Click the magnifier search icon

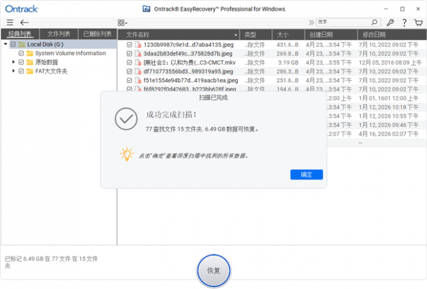point(374,22)
